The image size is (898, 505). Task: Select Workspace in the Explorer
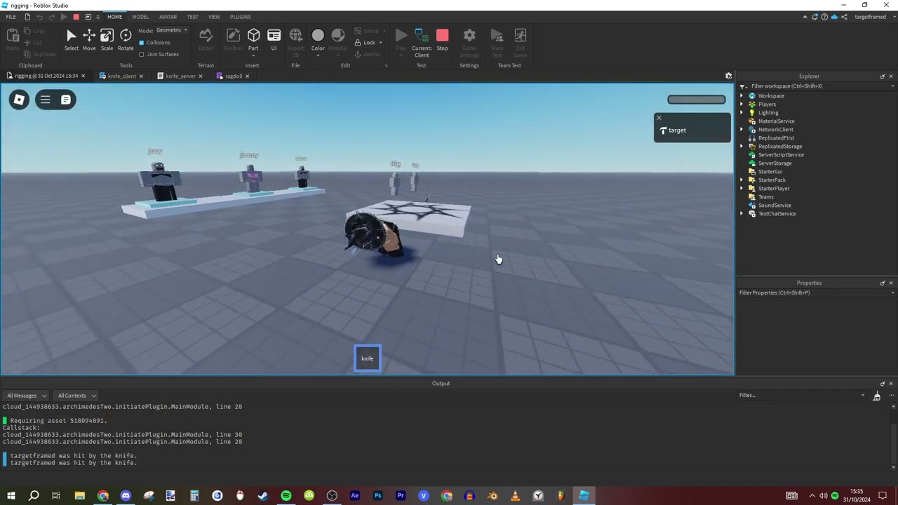771,96
